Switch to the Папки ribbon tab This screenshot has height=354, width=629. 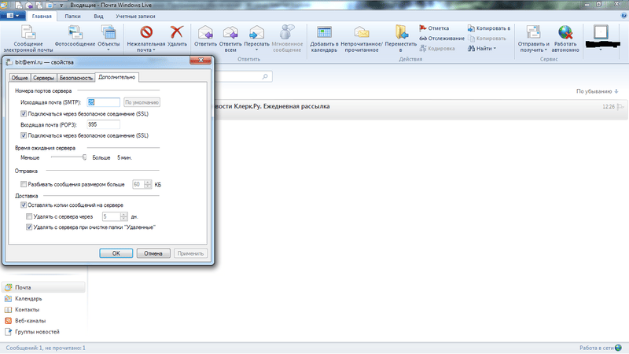(x=72, y=16)
